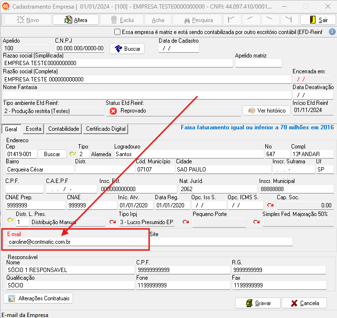Click the Gravar save button
Image resolution: width=337 pixels, height=318 pixels.
point(258,303)
